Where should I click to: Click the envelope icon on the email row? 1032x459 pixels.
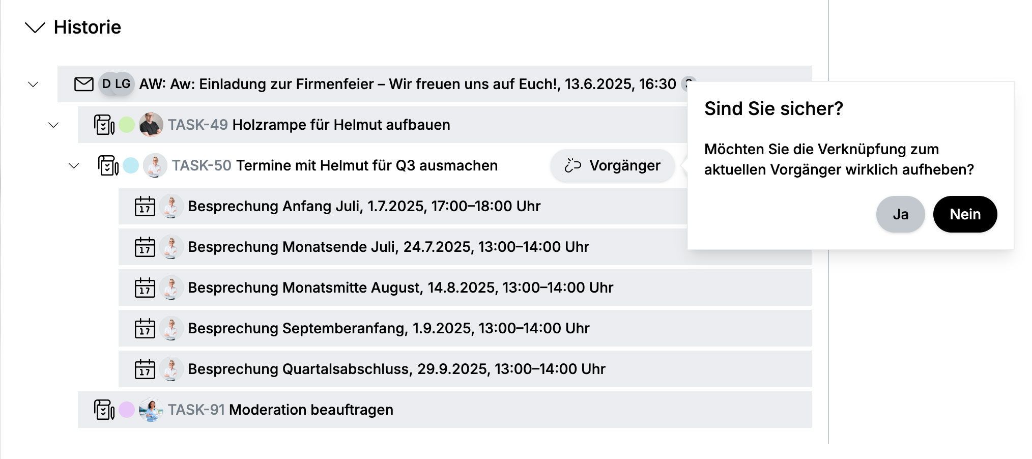coord(83,84)
